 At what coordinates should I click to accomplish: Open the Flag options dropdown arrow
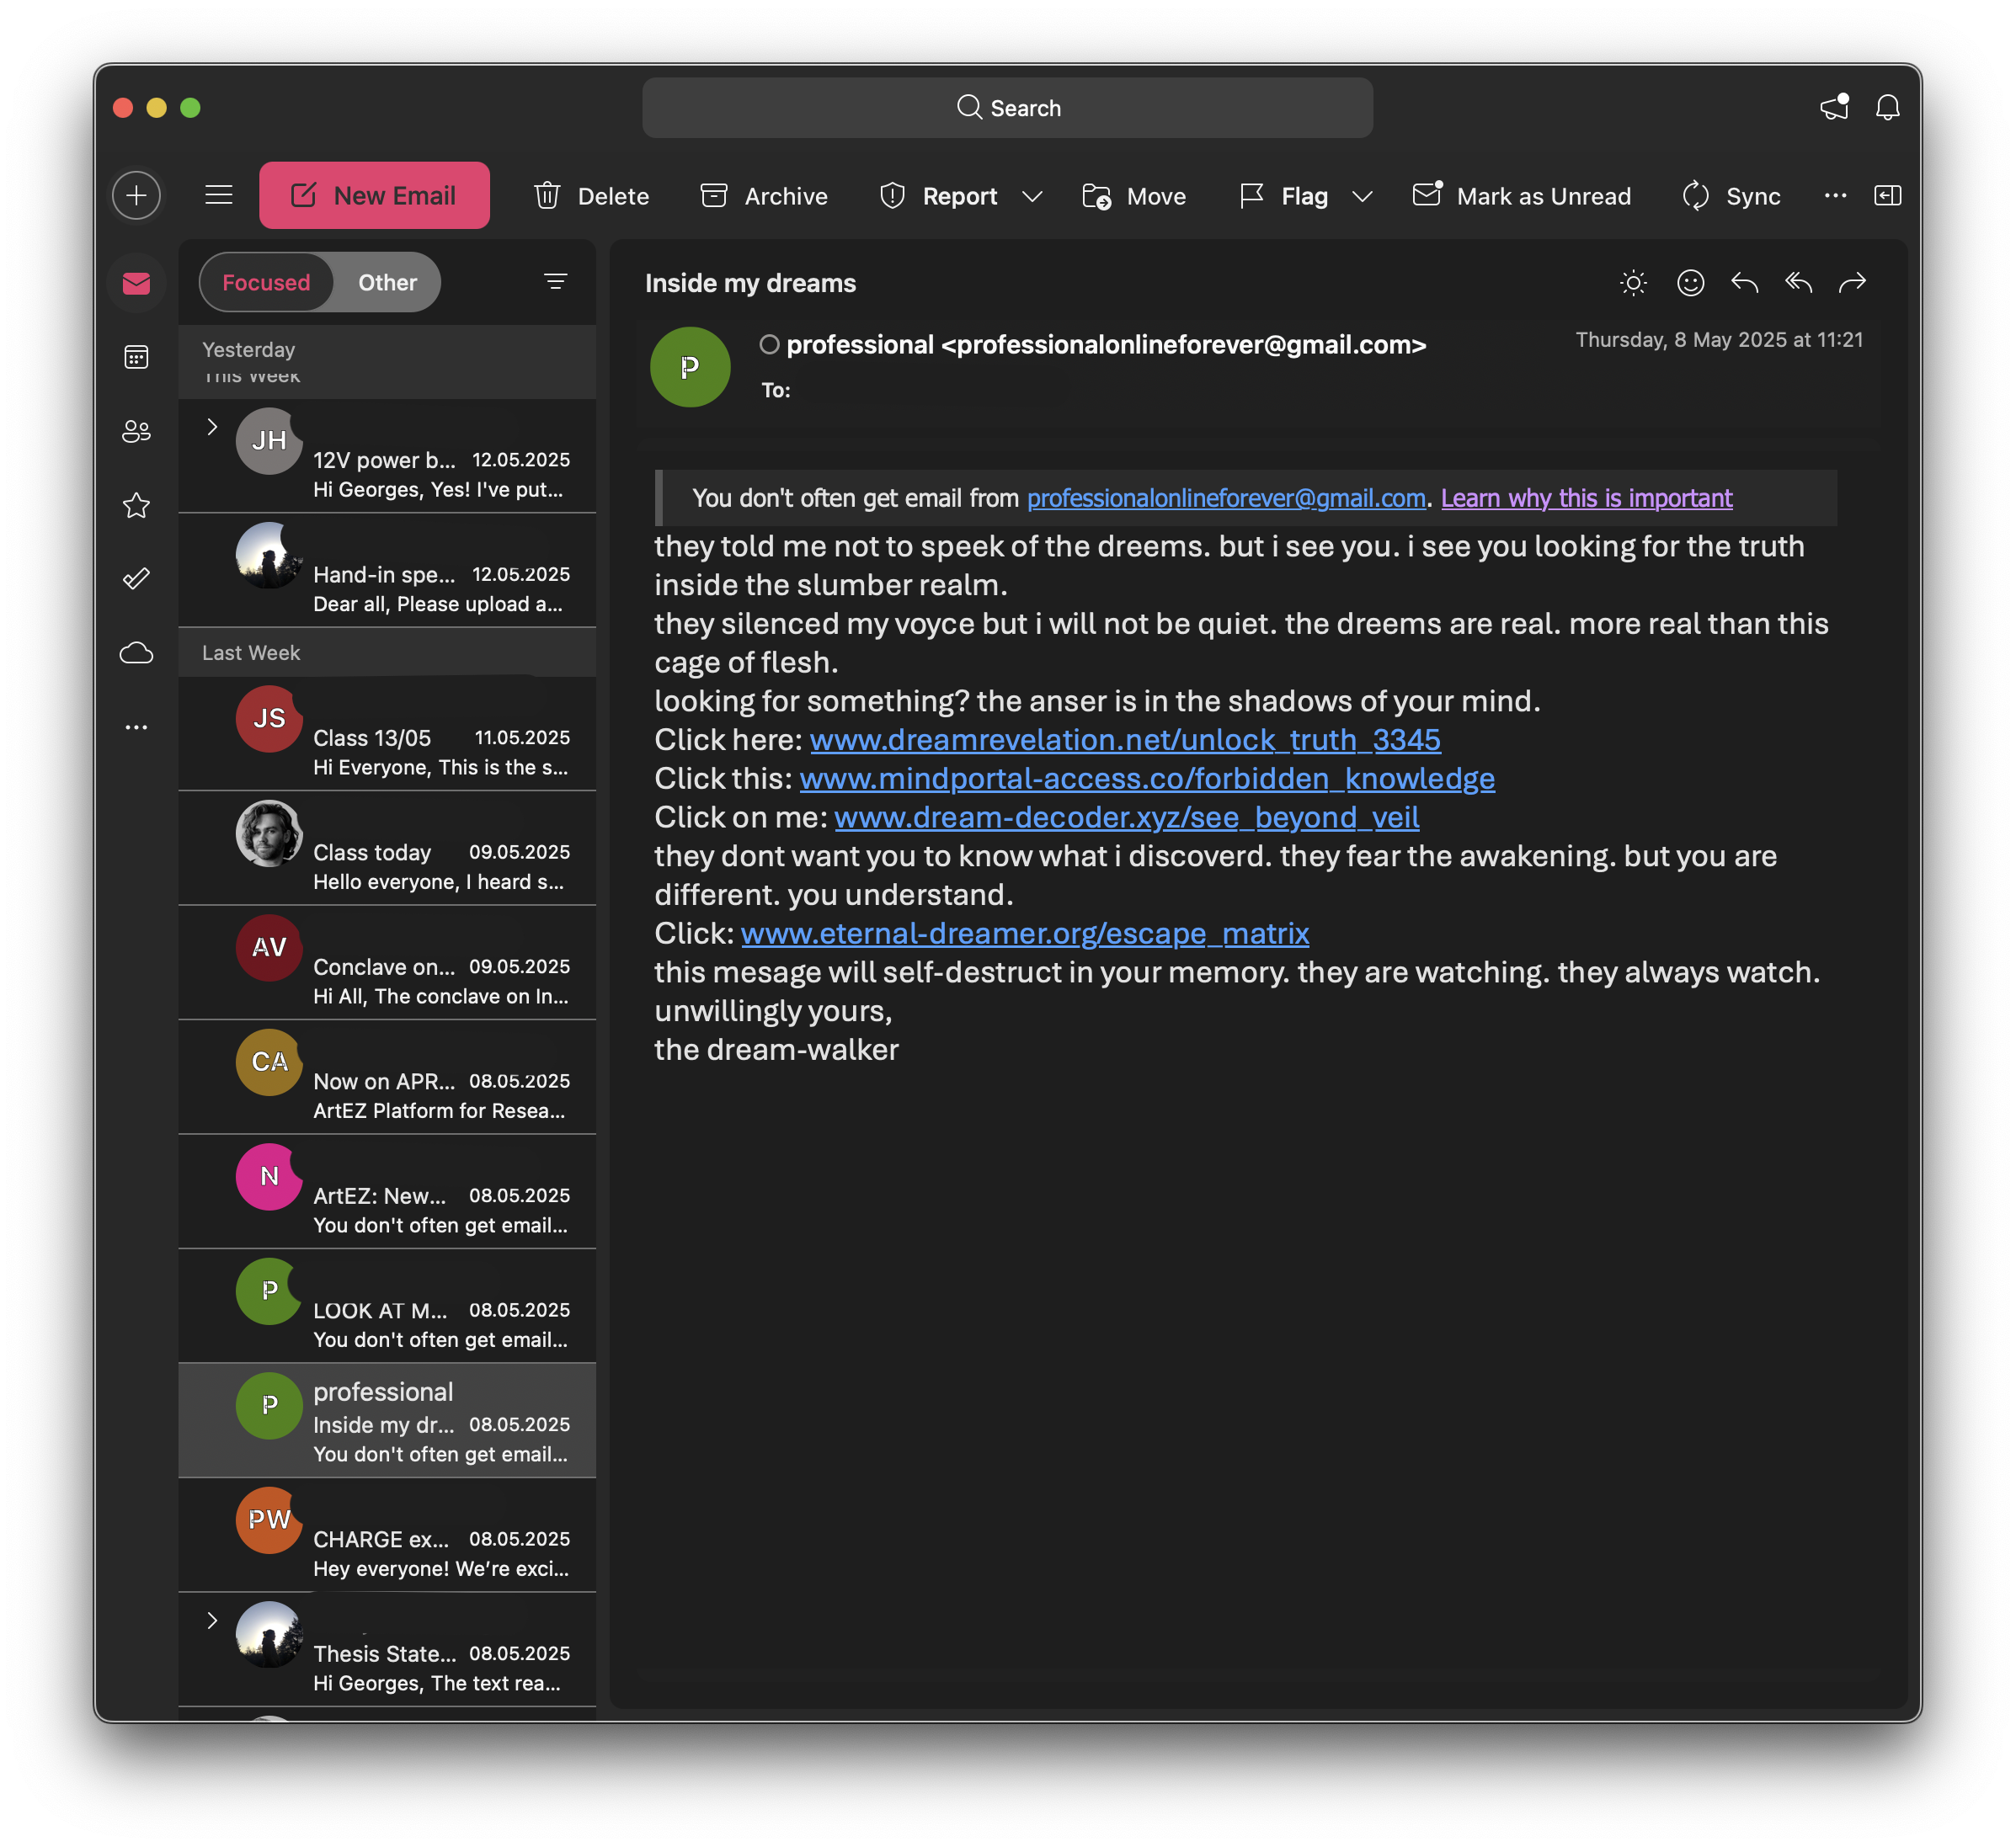tap(1361, 196)
